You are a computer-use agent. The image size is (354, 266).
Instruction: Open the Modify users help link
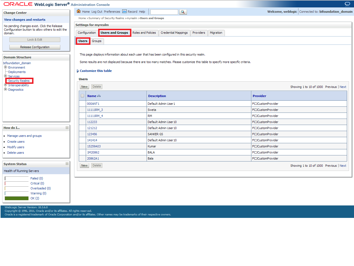(16, 147)
